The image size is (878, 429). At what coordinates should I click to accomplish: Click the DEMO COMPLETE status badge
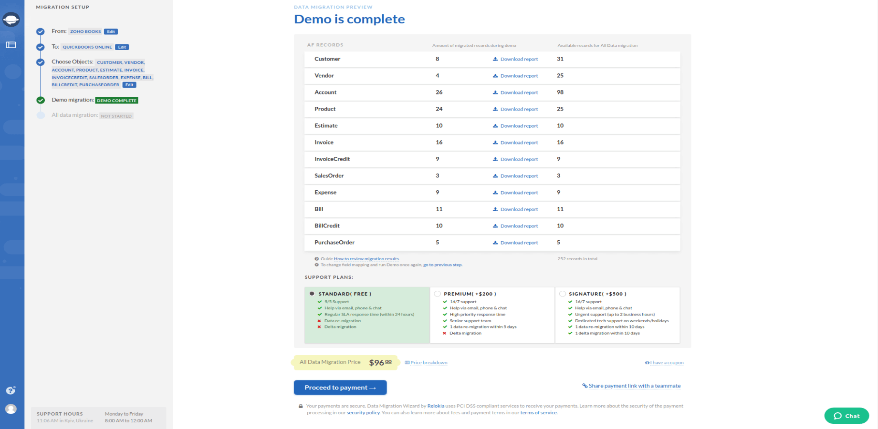[x=117, y=101]
